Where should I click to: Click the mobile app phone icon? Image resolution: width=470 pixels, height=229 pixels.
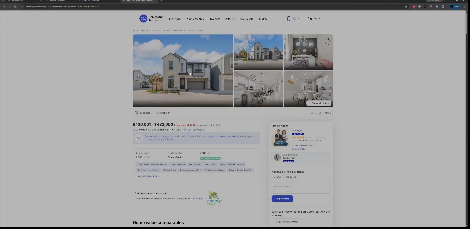(x=289, y=19)
